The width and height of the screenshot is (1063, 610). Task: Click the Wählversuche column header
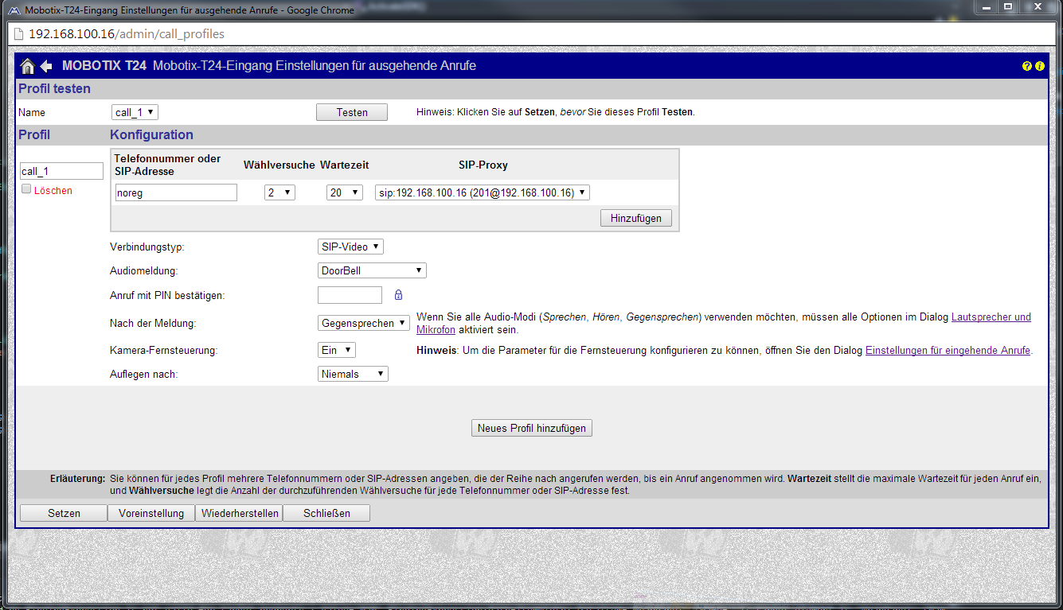coord(279,165)
